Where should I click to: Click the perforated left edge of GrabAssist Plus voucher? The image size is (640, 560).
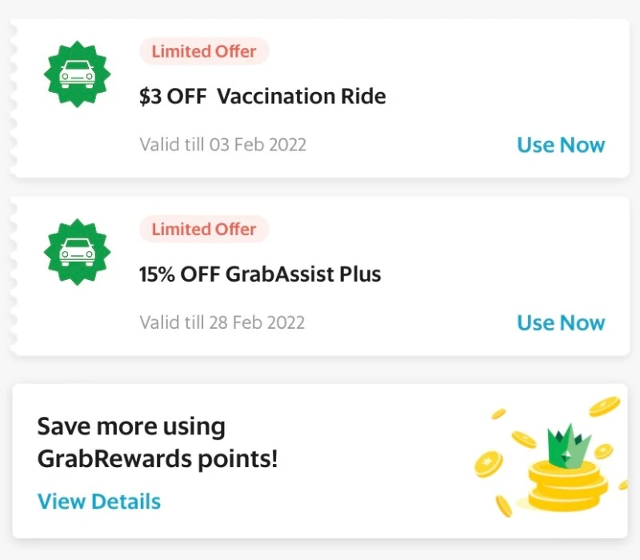(x=13, y=275)
